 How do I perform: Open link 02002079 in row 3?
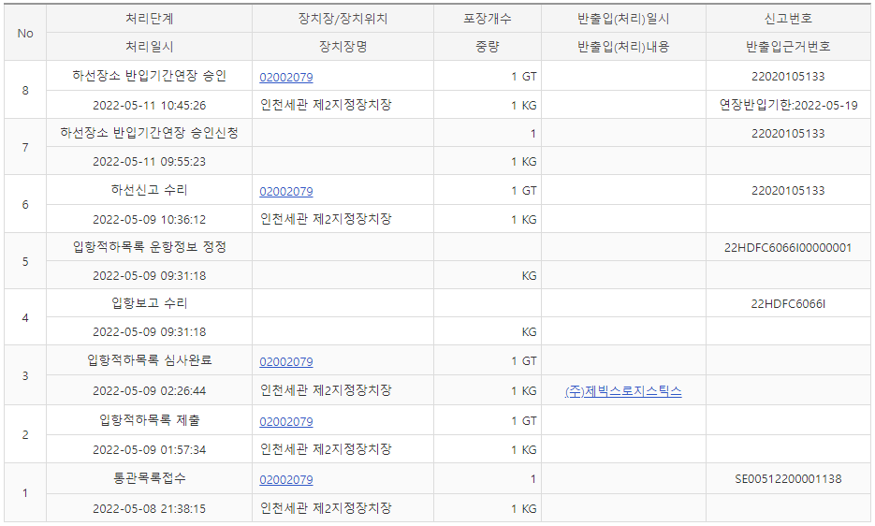pos(285,362)
